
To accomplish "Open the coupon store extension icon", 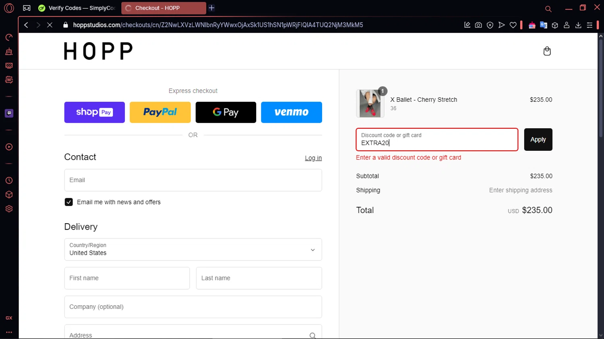I will pos(532,25).
